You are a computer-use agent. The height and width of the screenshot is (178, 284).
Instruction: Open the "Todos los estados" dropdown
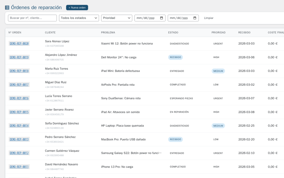pos(78,18)
